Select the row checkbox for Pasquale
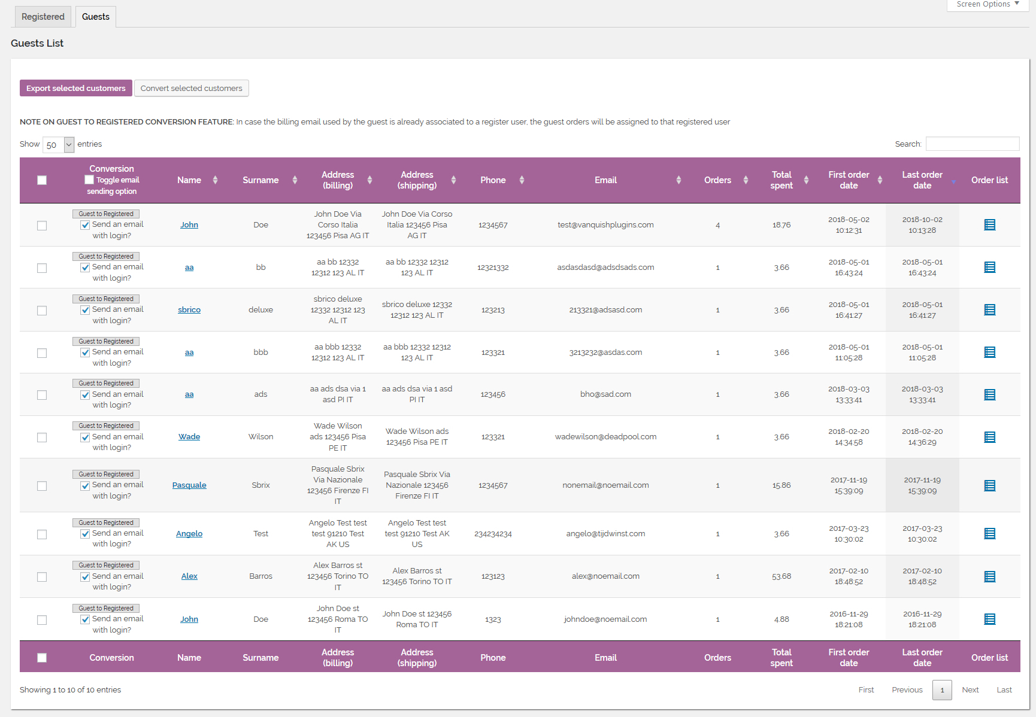1036x717 pixels. point(42,486)
